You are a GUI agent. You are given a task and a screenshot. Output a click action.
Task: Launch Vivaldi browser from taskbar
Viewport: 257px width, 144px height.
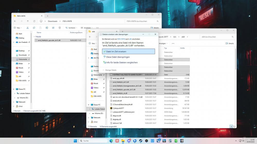coord(117,141)
